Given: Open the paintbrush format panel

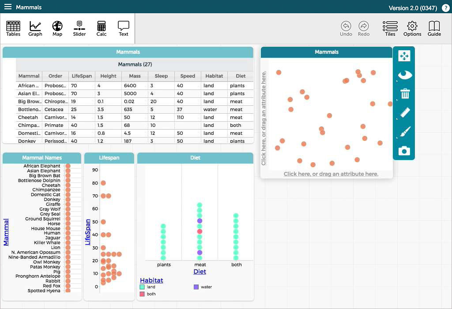Looking at the screenshot, I should [404, 132].
